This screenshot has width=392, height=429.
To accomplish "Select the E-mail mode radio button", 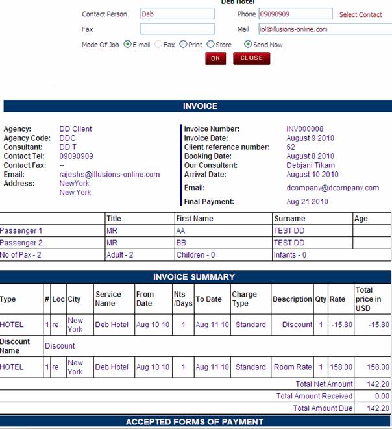I will point(127,45).
